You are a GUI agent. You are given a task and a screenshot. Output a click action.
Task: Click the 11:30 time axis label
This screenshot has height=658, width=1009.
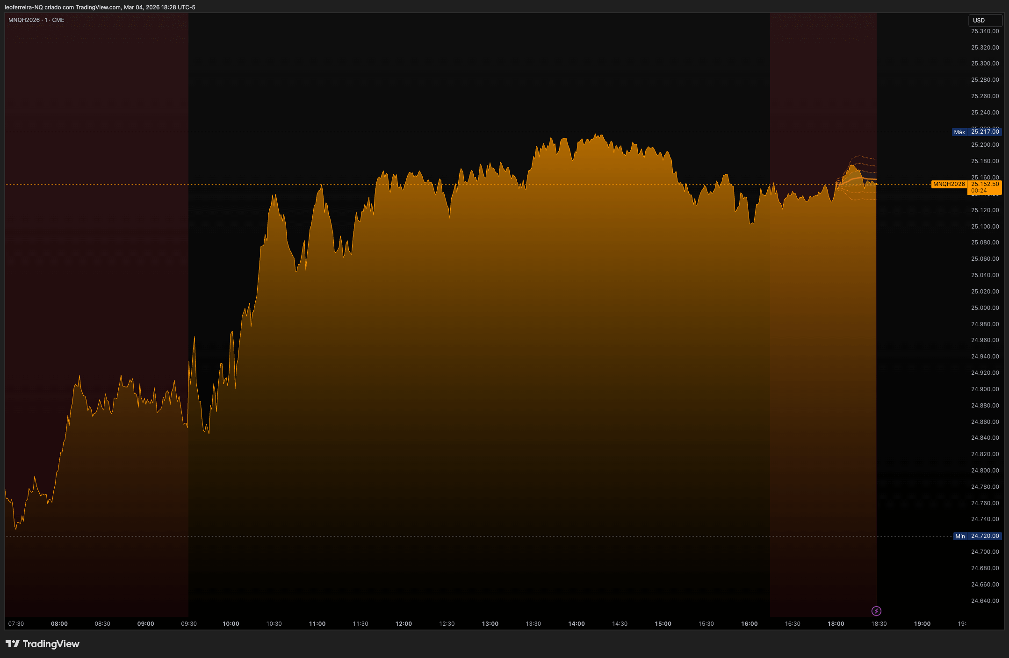pos(360,624)
